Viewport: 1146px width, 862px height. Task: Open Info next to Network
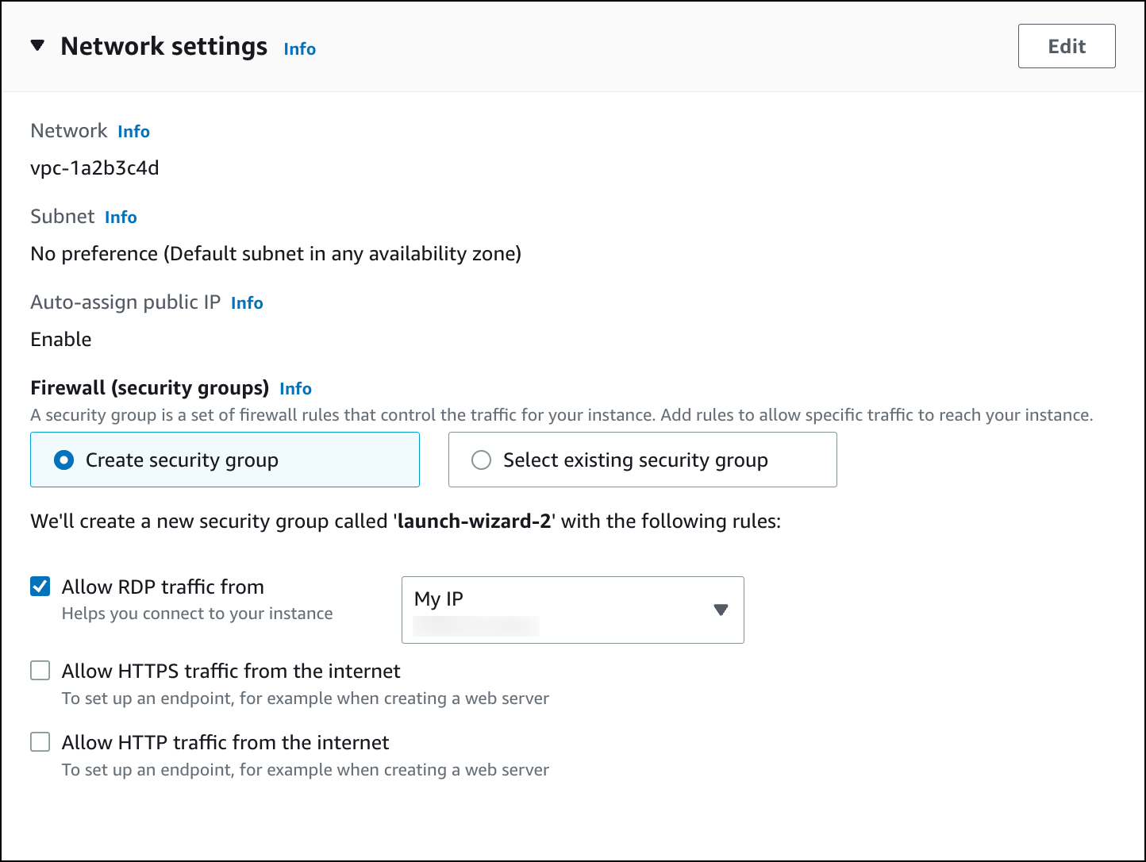point(133,131)
